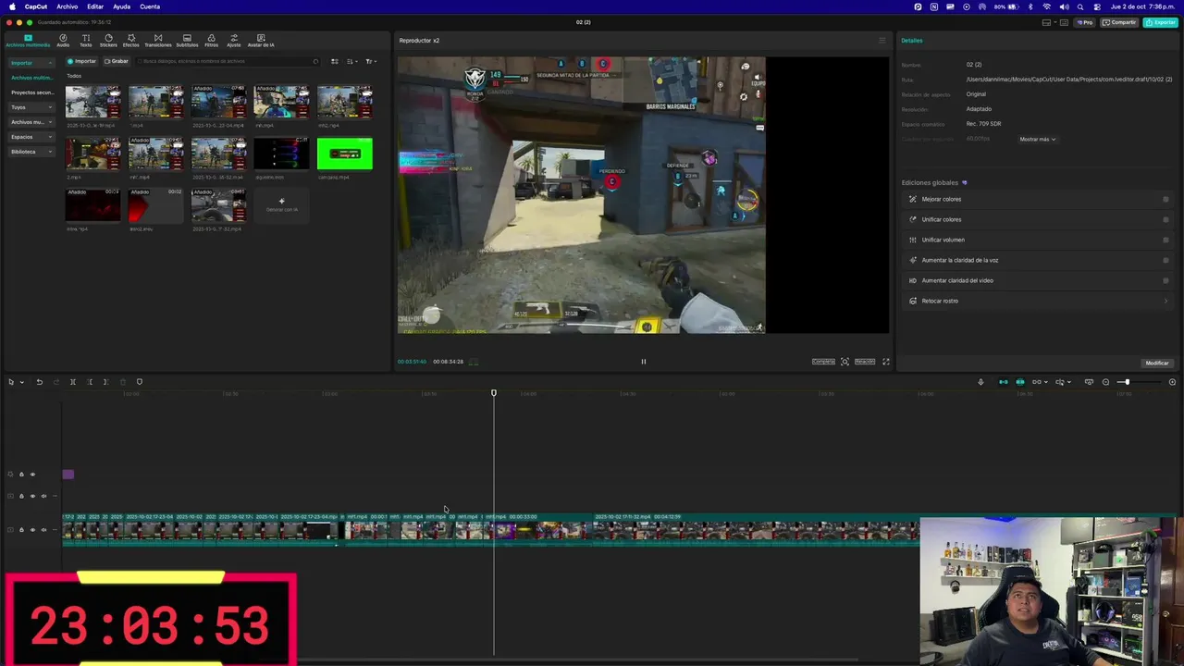This screenshot has height=666, width=1184.
Task: Expand the Biblioteca sidebar section
Action: point(32,152)
